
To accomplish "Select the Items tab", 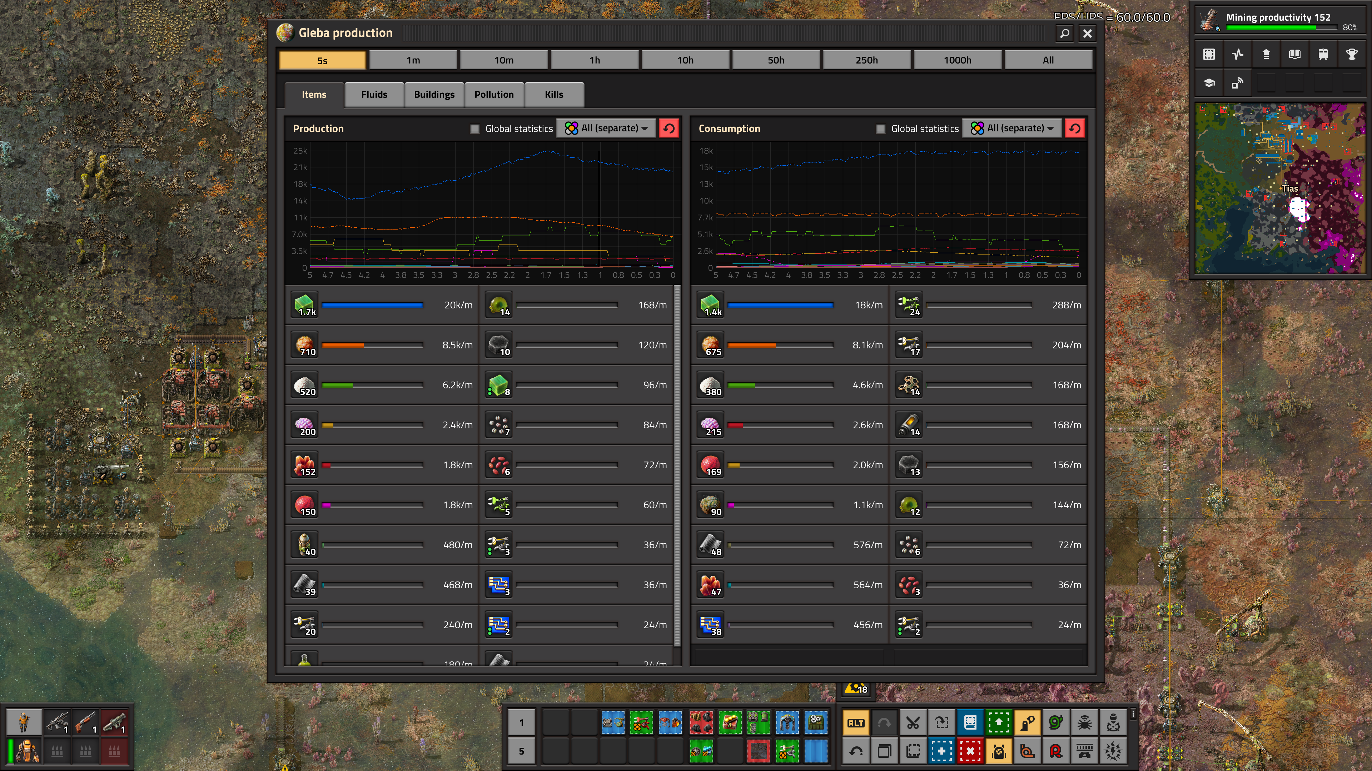I will point(314,95).
